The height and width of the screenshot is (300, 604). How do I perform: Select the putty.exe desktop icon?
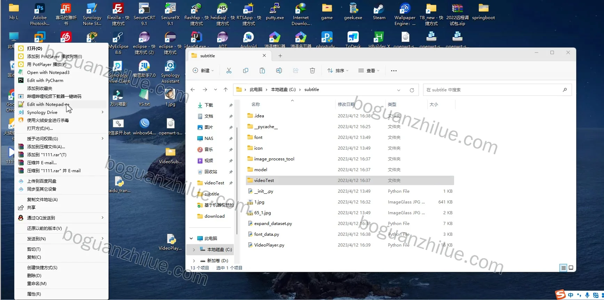(x=275, y=12)
